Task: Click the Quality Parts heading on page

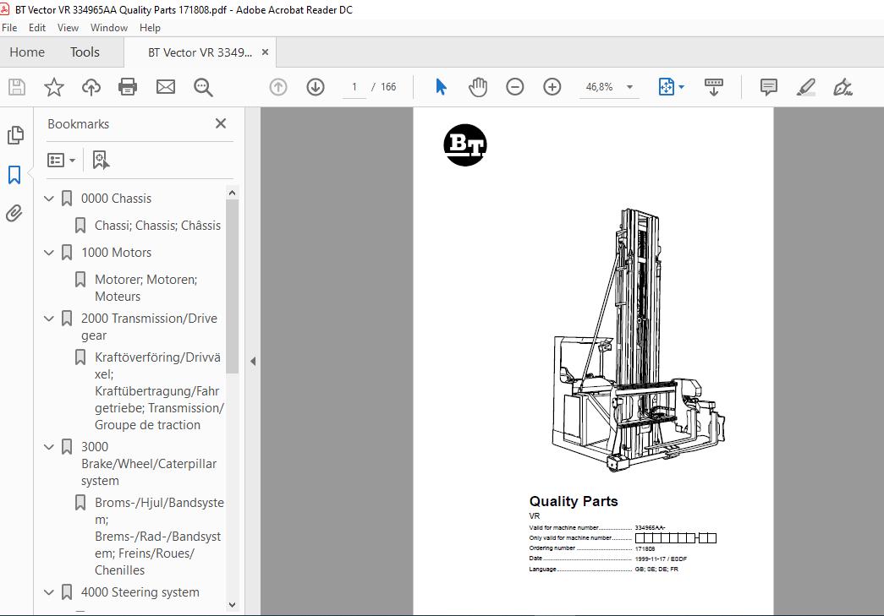Action: click(574, 501)
